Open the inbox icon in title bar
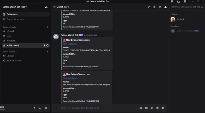205x113 pixels. [179, 1]
